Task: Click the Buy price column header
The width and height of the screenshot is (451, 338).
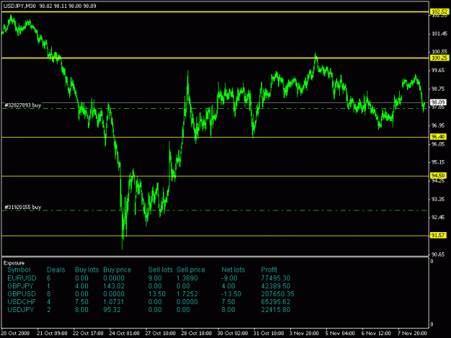Action: click(x=117, y=270)
